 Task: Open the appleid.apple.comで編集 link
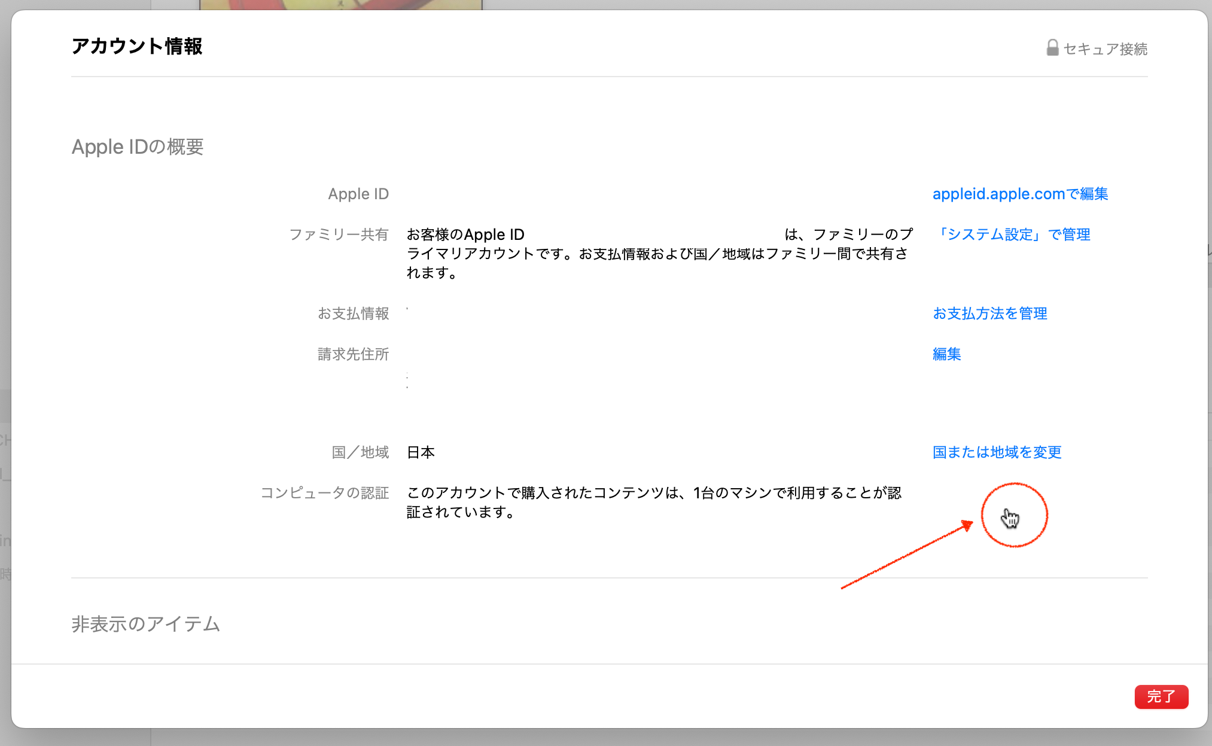click(1020, 194)
